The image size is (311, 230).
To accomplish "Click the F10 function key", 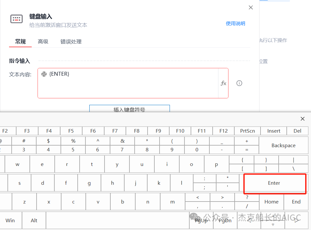I will click(x=180, y=131).
